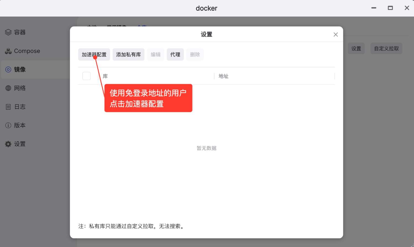
Task: Dismiss the 设置 dialog with the X
Action: (336, 34)
